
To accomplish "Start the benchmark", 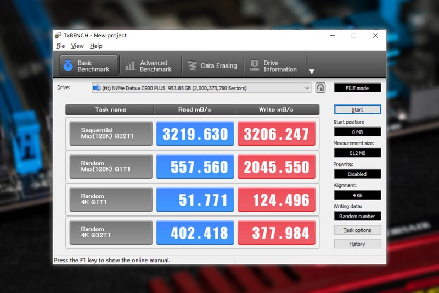I will (357, 109).
